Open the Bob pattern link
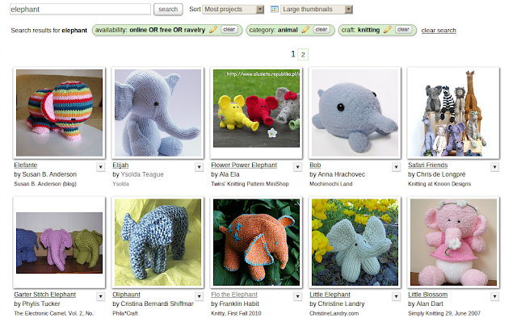 pos(315,165)
